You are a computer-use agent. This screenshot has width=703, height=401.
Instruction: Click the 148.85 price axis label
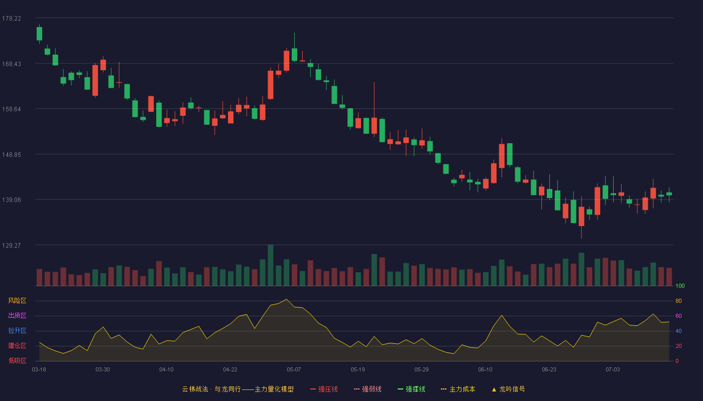(x=12, y=154)
